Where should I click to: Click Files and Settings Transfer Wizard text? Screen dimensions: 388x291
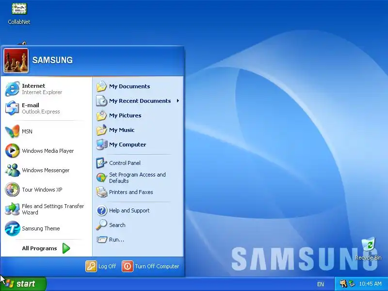click(53, 209)
